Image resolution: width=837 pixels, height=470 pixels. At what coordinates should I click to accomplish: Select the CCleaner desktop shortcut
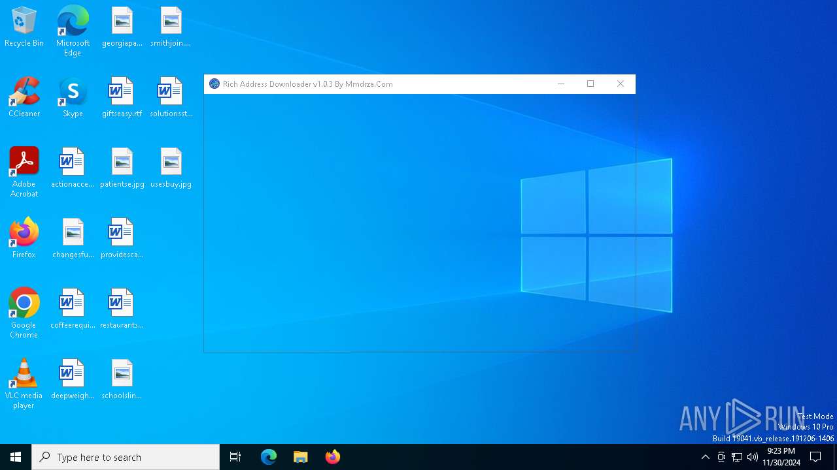click(x=24, y=98)
